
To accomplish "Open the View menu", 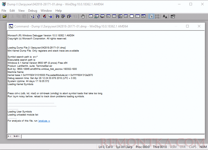I will 21,11.
